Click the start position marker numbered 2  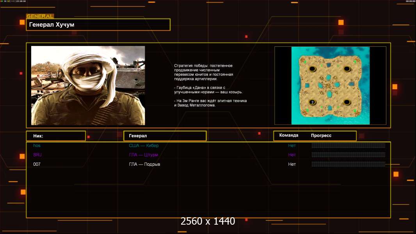pos(312,102)
